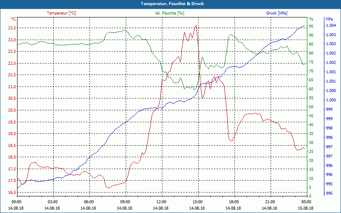Click the 10 humidity tick label
This screenshot has width=341, height=213.
(x=311, y=178)
